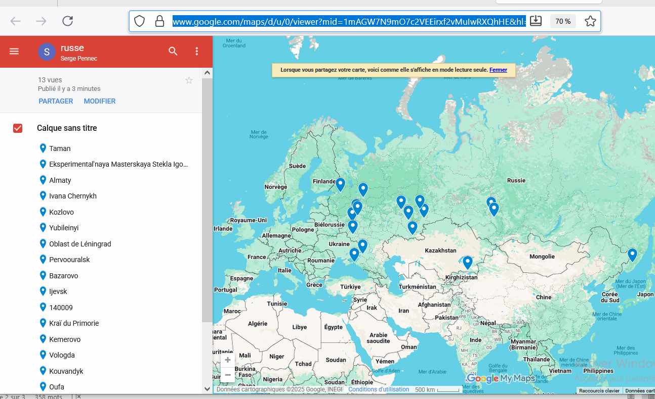Open the hamburger menu in red header
The height and width of the screenshot is (399, 655).
(14, 51)
